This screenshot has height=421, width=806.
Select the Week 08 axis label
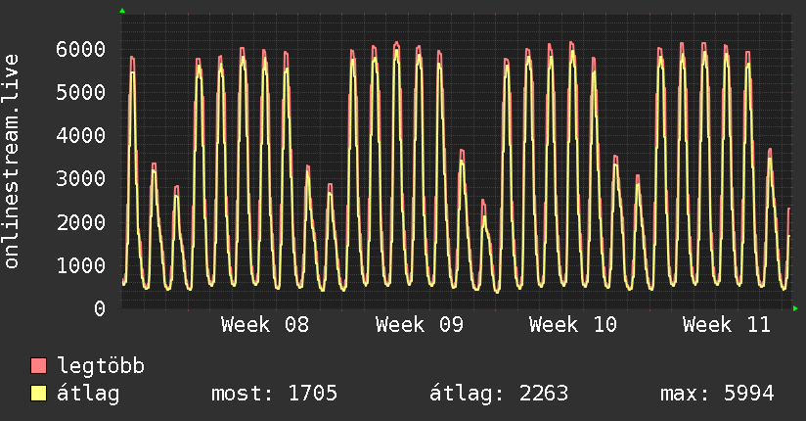(265, 325)
